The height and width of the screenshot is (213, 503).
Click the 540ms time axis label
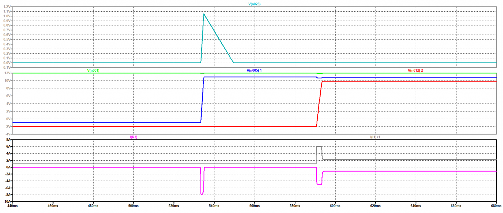[x=214, y=205]
